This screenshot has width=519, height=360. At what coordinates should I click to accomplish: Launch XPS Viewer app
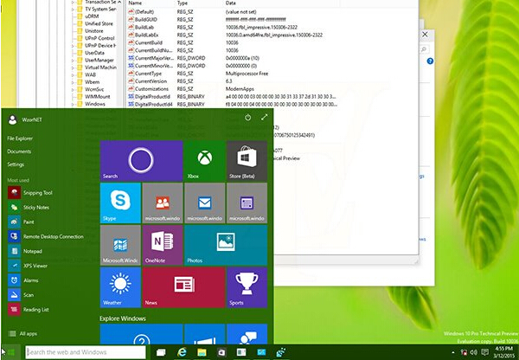[28, 266]
